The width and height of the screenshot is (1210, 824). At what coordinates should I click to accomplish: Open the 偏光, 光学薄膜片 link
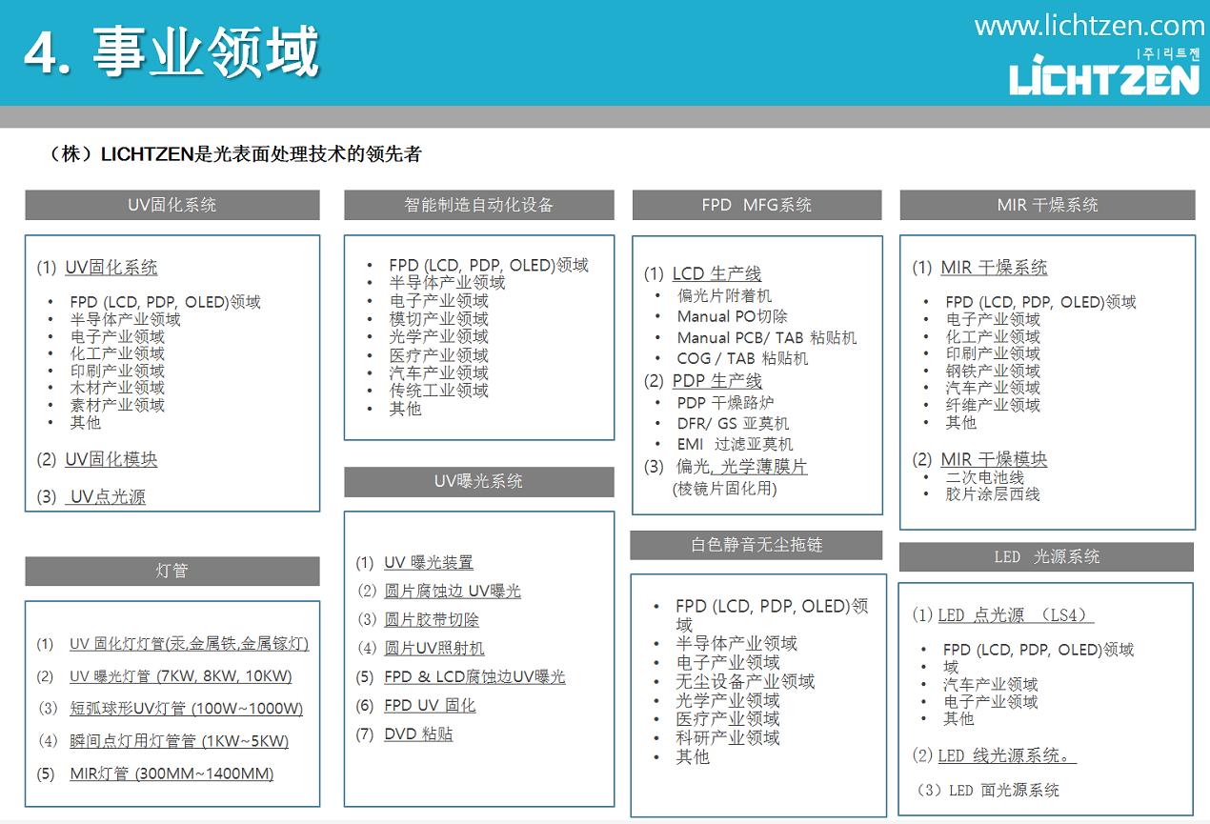pos(741,467)
